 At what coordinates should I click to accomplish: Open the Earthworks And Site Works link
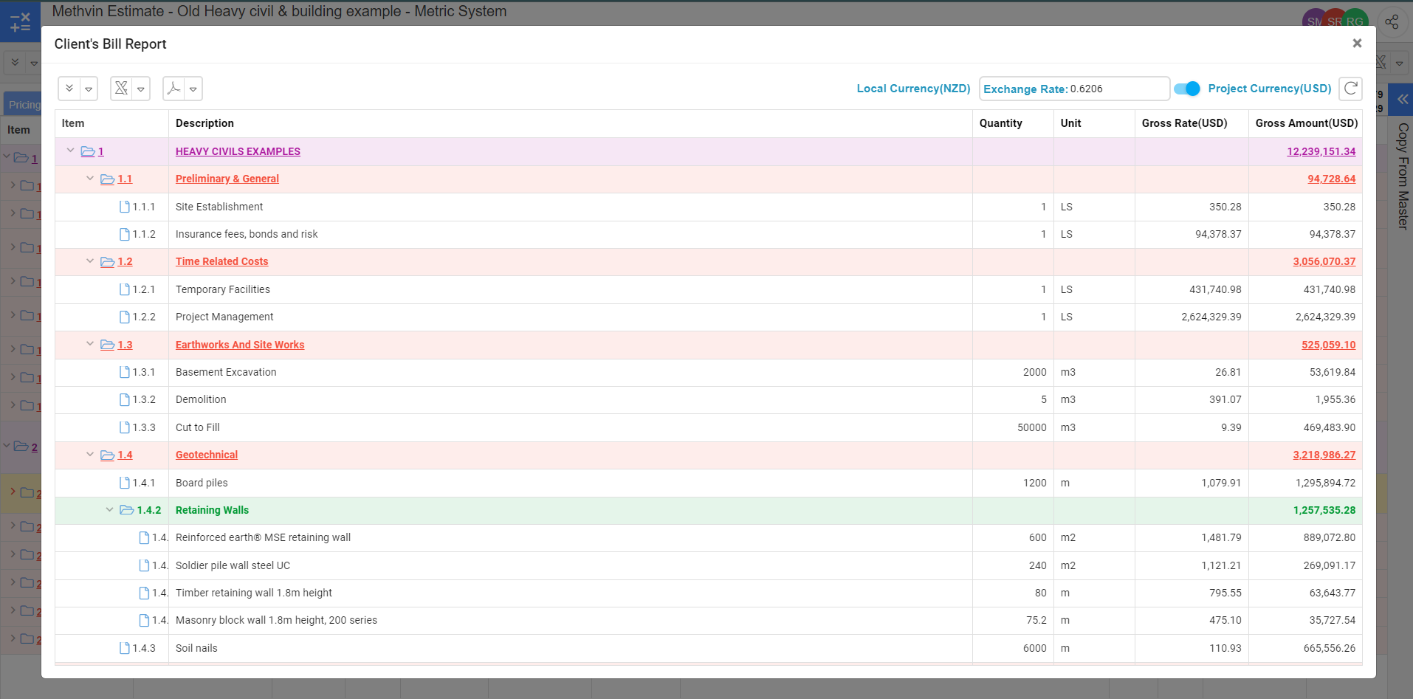pos(240,345)
